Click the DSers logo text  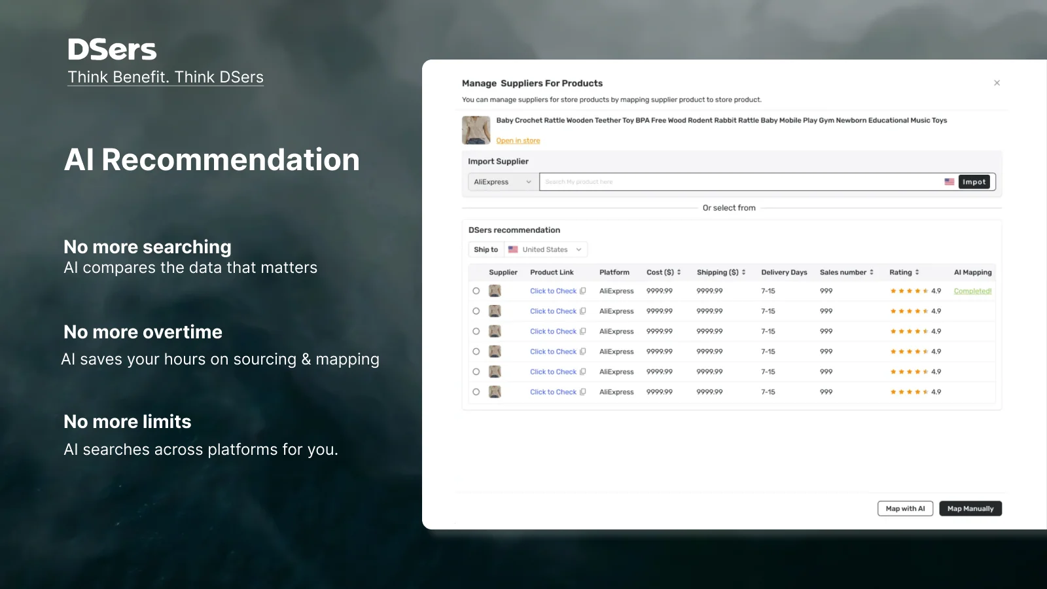(112, 50)
